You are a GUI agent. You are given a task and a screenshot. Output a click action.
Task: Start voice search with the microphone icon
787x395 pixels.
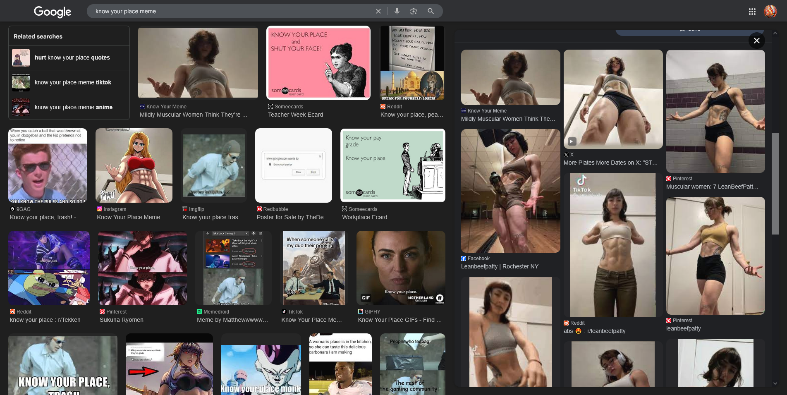pos(397,11)
